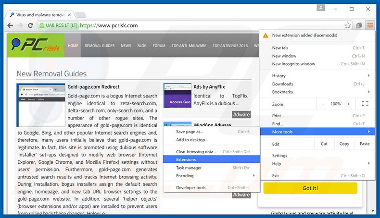Viewport: 380px width, 218px height.
Task: Select Clear browsing data menu entry
Action: (196, 152)
